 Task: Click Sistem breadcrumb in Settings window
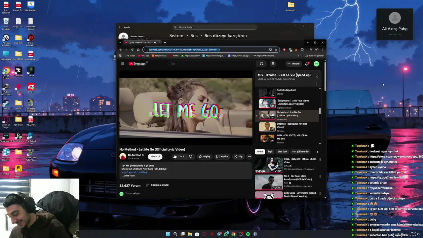click(x=176, y=36)
